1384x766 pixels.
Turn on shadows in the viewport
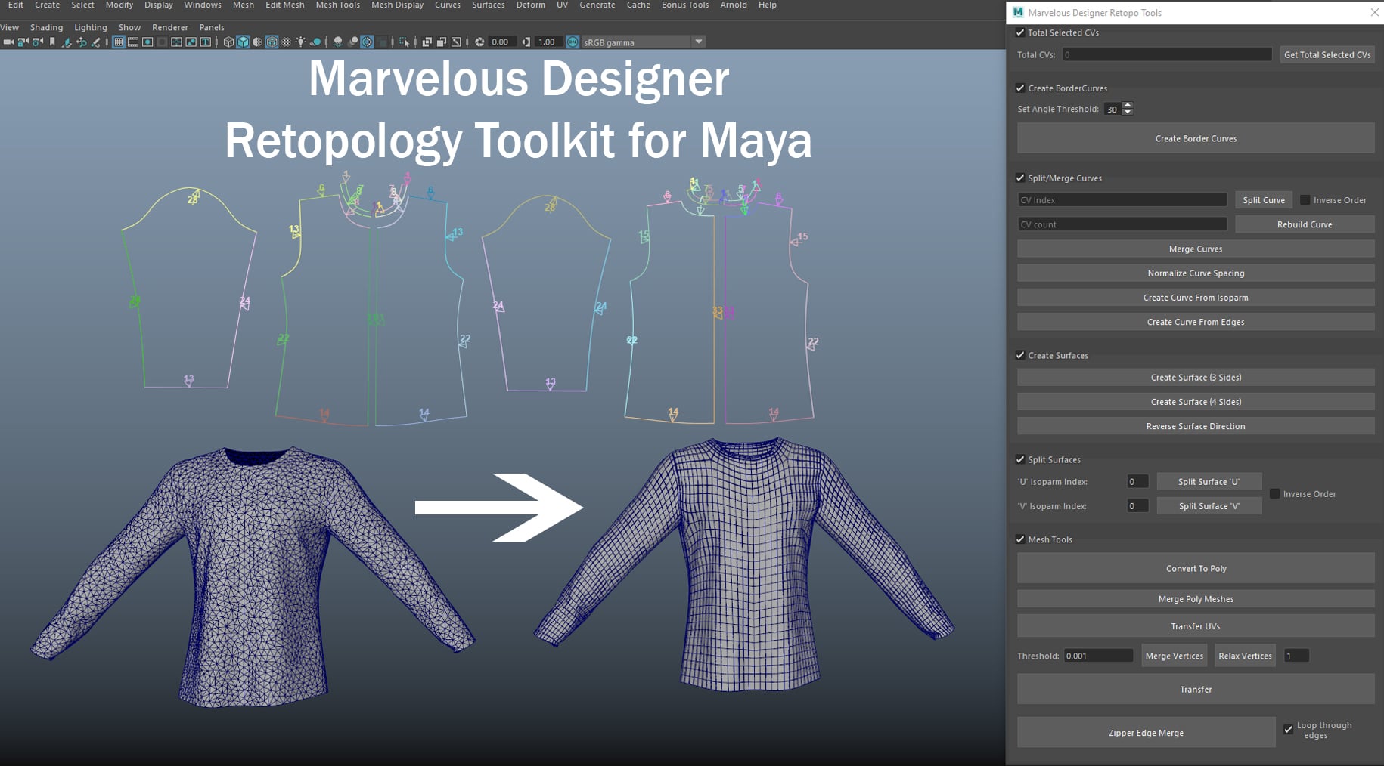point(316,42)
